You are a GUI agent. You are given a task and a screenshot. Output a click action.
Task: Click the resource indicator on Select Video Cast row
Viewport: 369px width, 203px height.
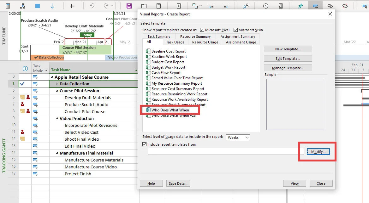(22, 132)
